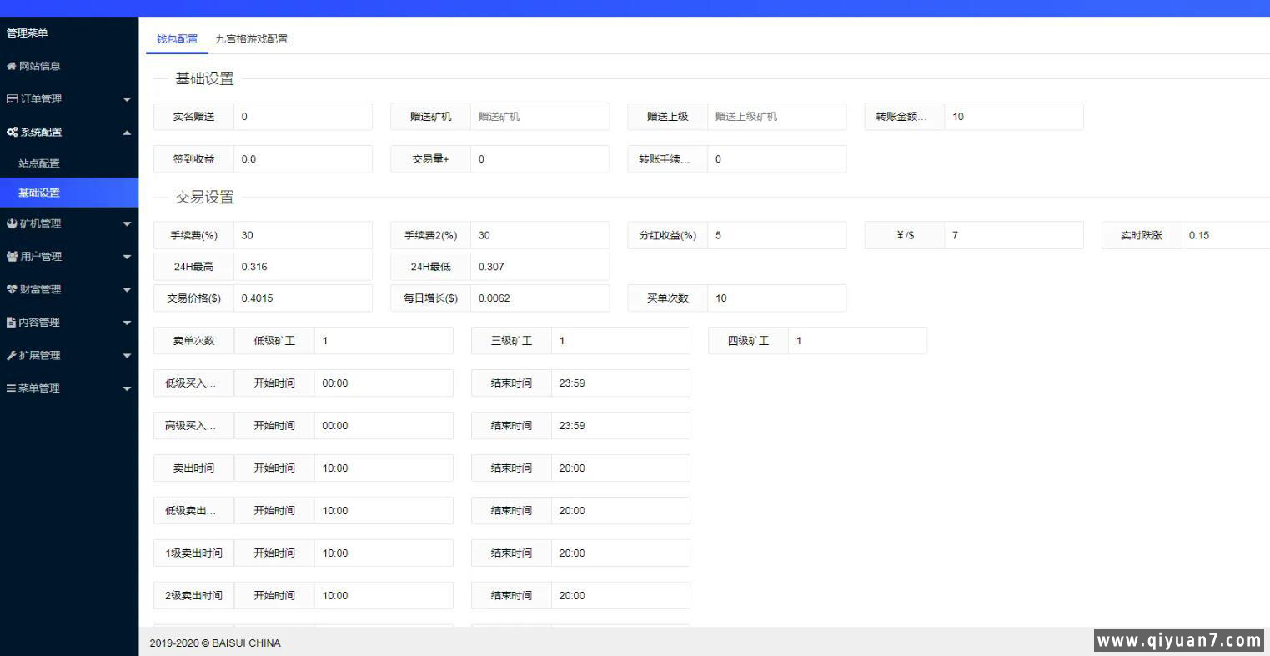Select the 钱包配置 tab

click(177, 39)
